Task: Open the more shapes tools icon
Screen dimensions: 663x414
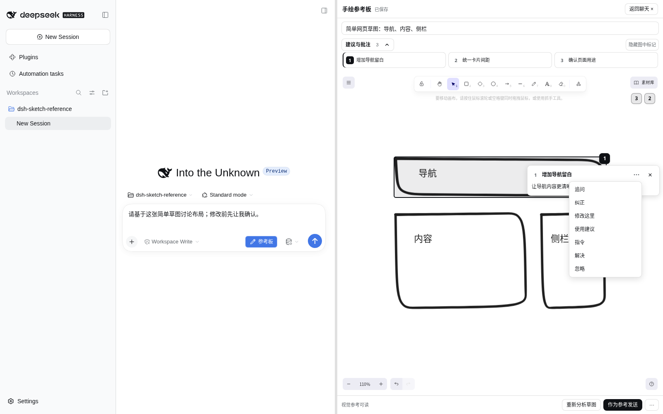Action: [578, 84]
